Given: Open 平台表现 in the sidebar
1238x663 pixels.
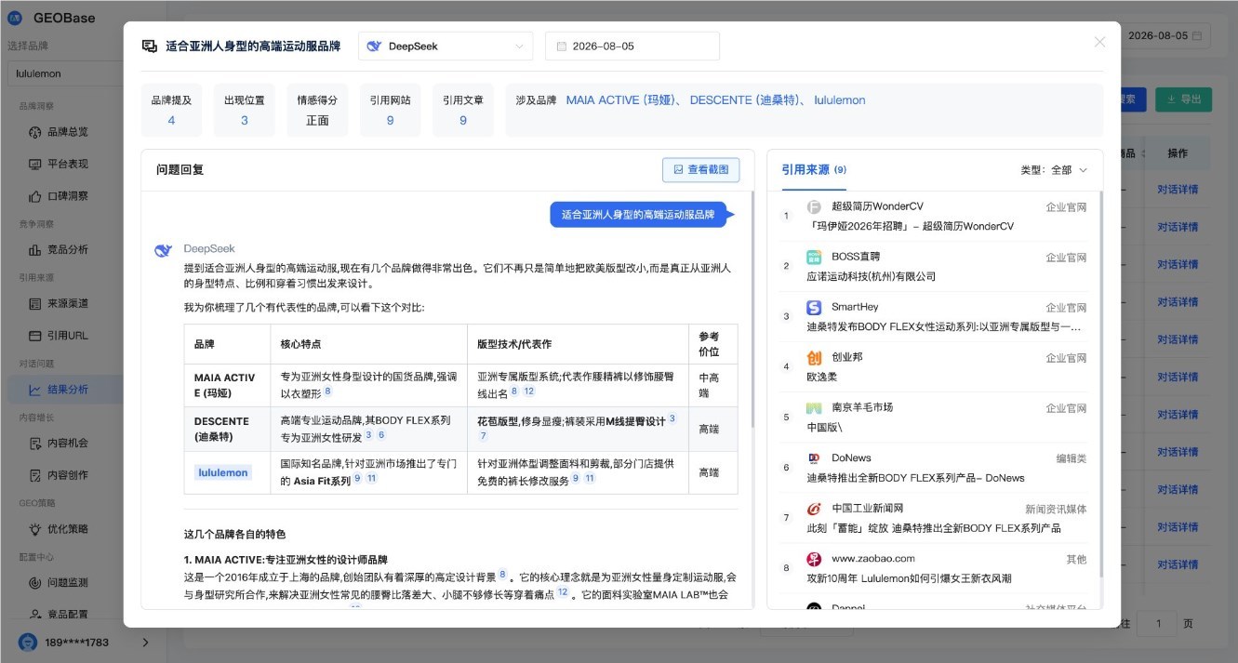Looking at the screenshot, I should 67,164.
